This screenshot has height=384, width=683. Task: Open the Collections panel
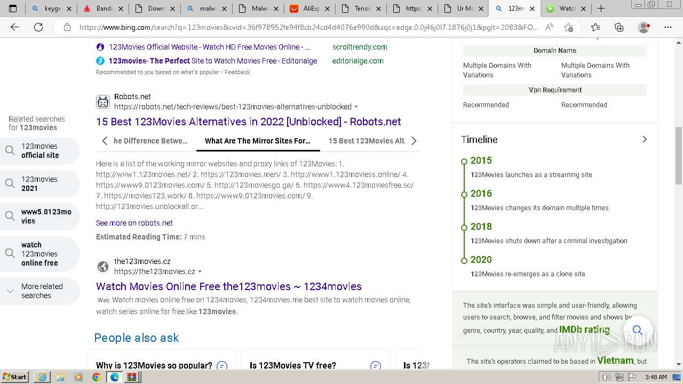tap(619, 27)
